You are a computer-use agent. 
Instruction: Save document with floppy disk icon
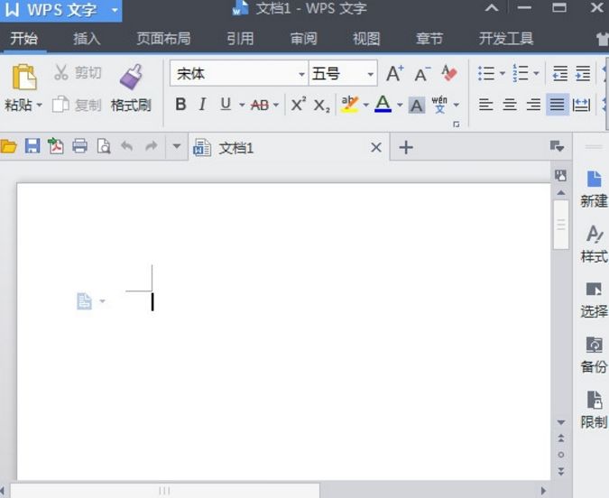32,146
